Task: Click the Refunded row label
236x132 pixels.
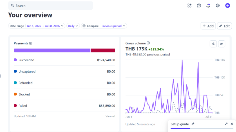Action: point(25,83)
